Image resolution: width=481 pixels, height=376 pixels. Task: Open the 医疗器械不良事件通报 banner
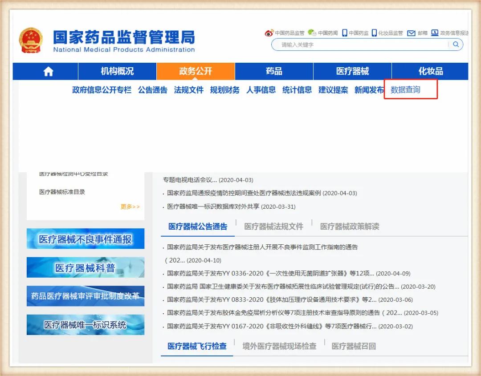[x=85, y=239]
